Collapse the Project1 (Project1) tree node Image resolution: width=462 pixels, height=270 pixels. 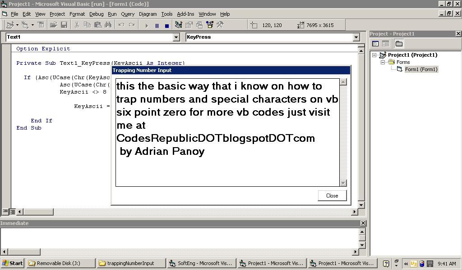pyautogui.click(x=374, y=55)
